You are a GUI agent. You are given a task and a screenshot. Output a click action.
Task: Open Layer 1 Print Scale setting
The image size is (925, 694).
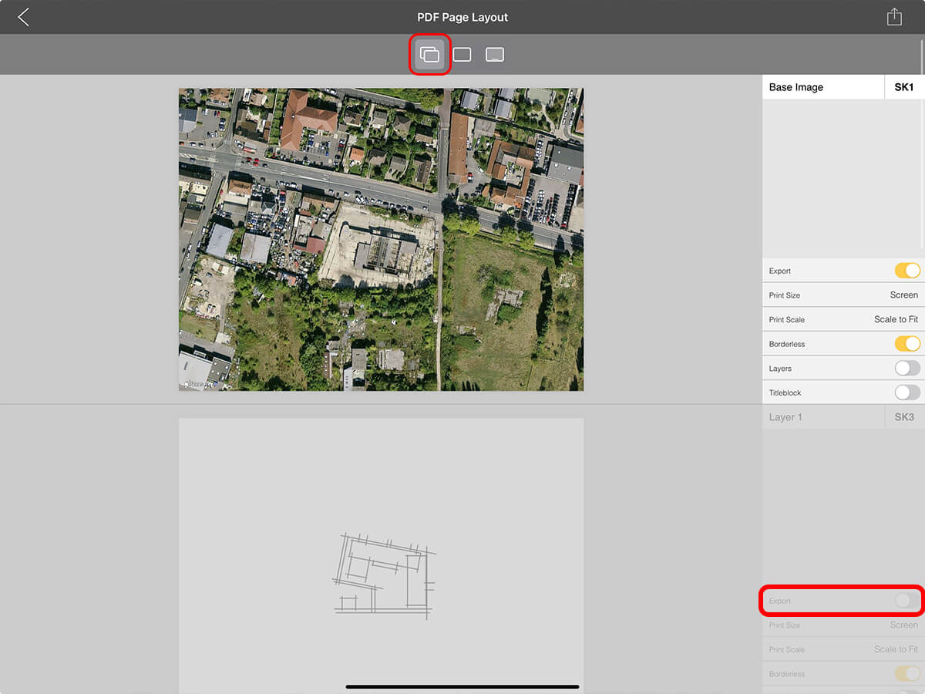[x=843, y=649]
